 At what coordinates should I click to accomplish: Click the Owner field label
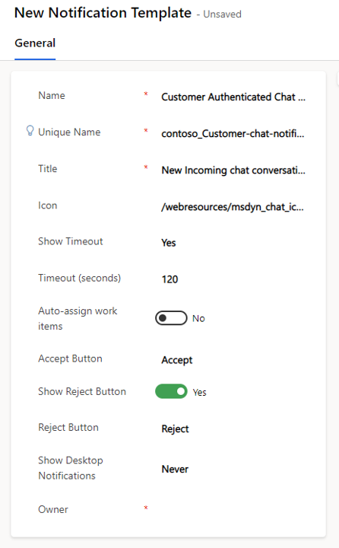[53, 509]
